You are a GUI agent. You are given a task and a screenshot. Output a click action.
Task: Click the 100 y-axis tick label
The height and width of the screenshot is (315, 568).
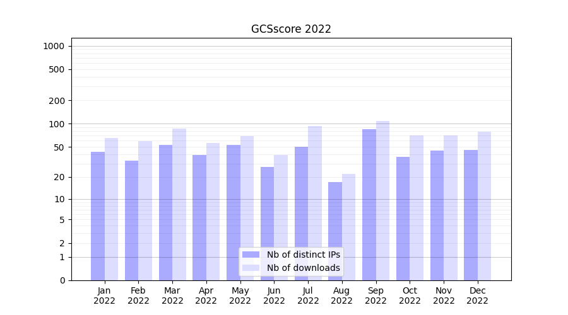56,124
